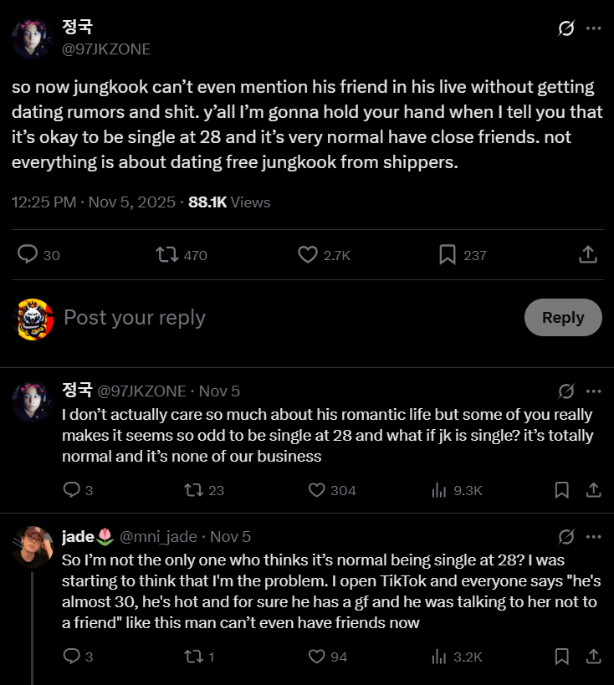Open more options on 97JKZONE's reply
The image size is (614, 685).
point(593,391)
